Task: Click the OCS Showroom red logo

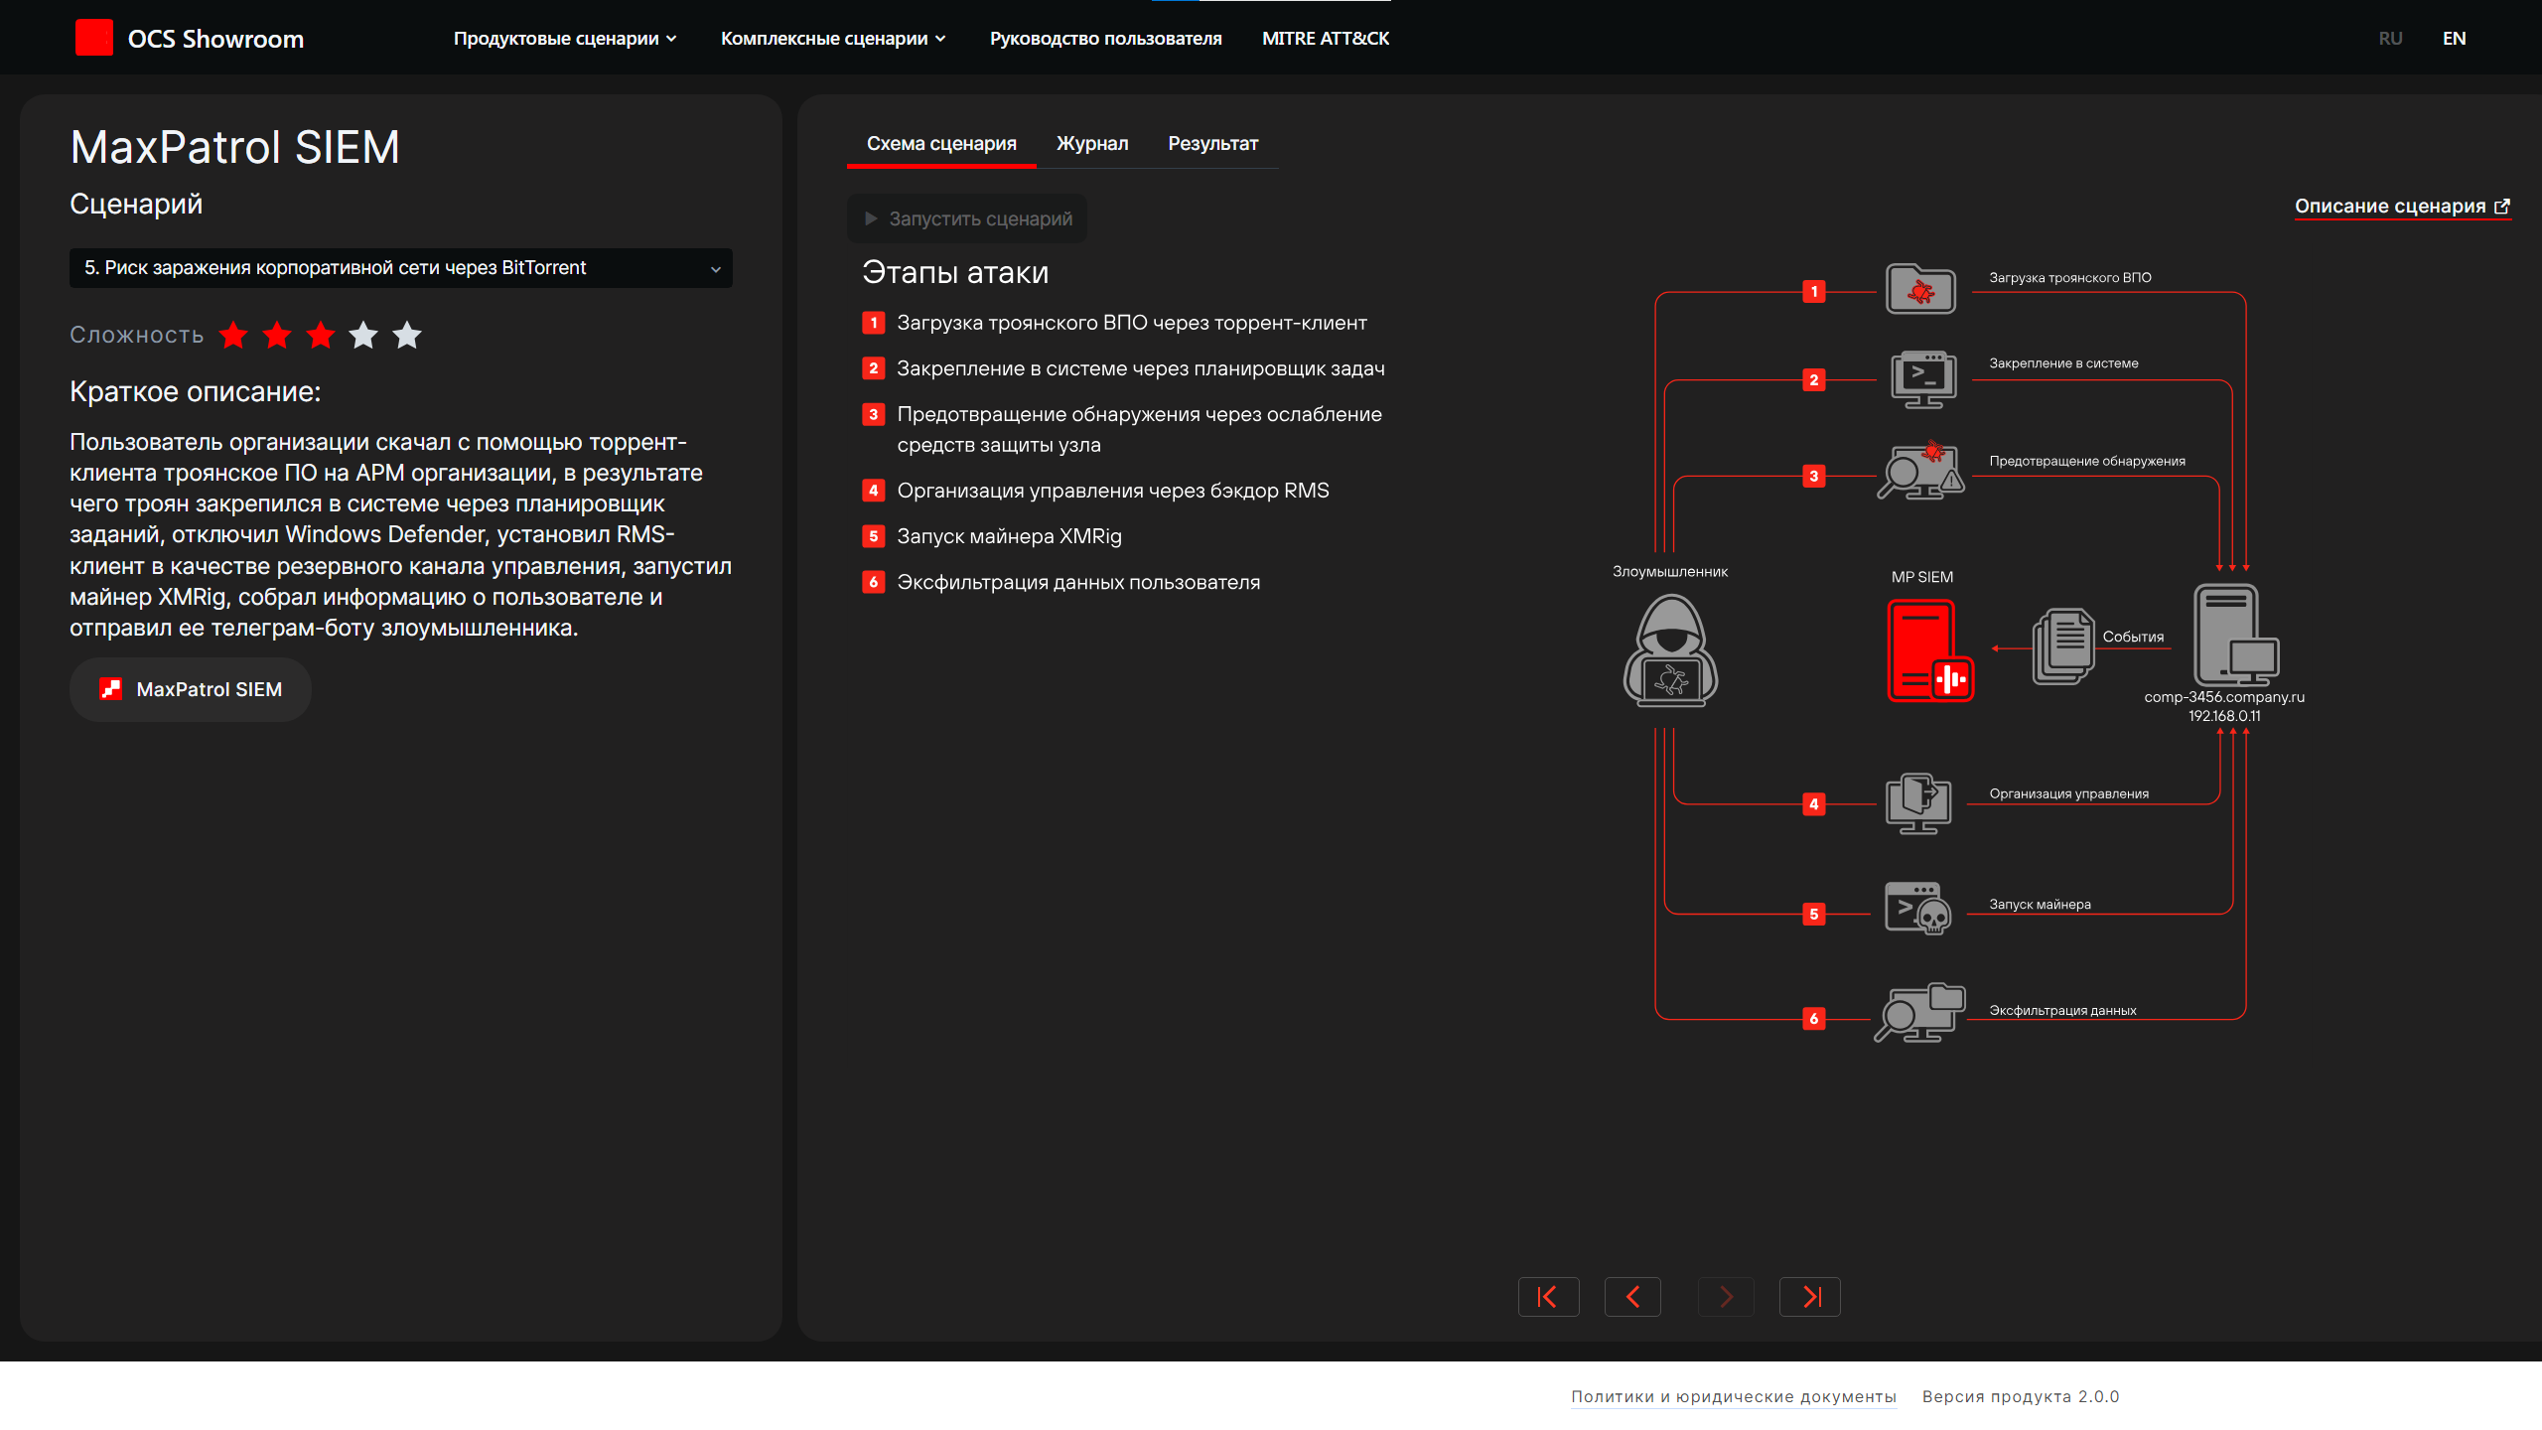Action: [94, 38]
